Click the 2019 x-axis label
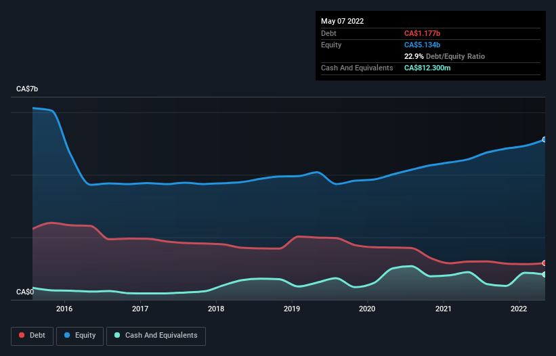This screenshot has width=556, height=356. [x=292, y=309]
